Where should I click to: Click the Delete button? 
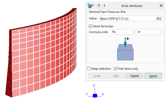coord(135,76)
